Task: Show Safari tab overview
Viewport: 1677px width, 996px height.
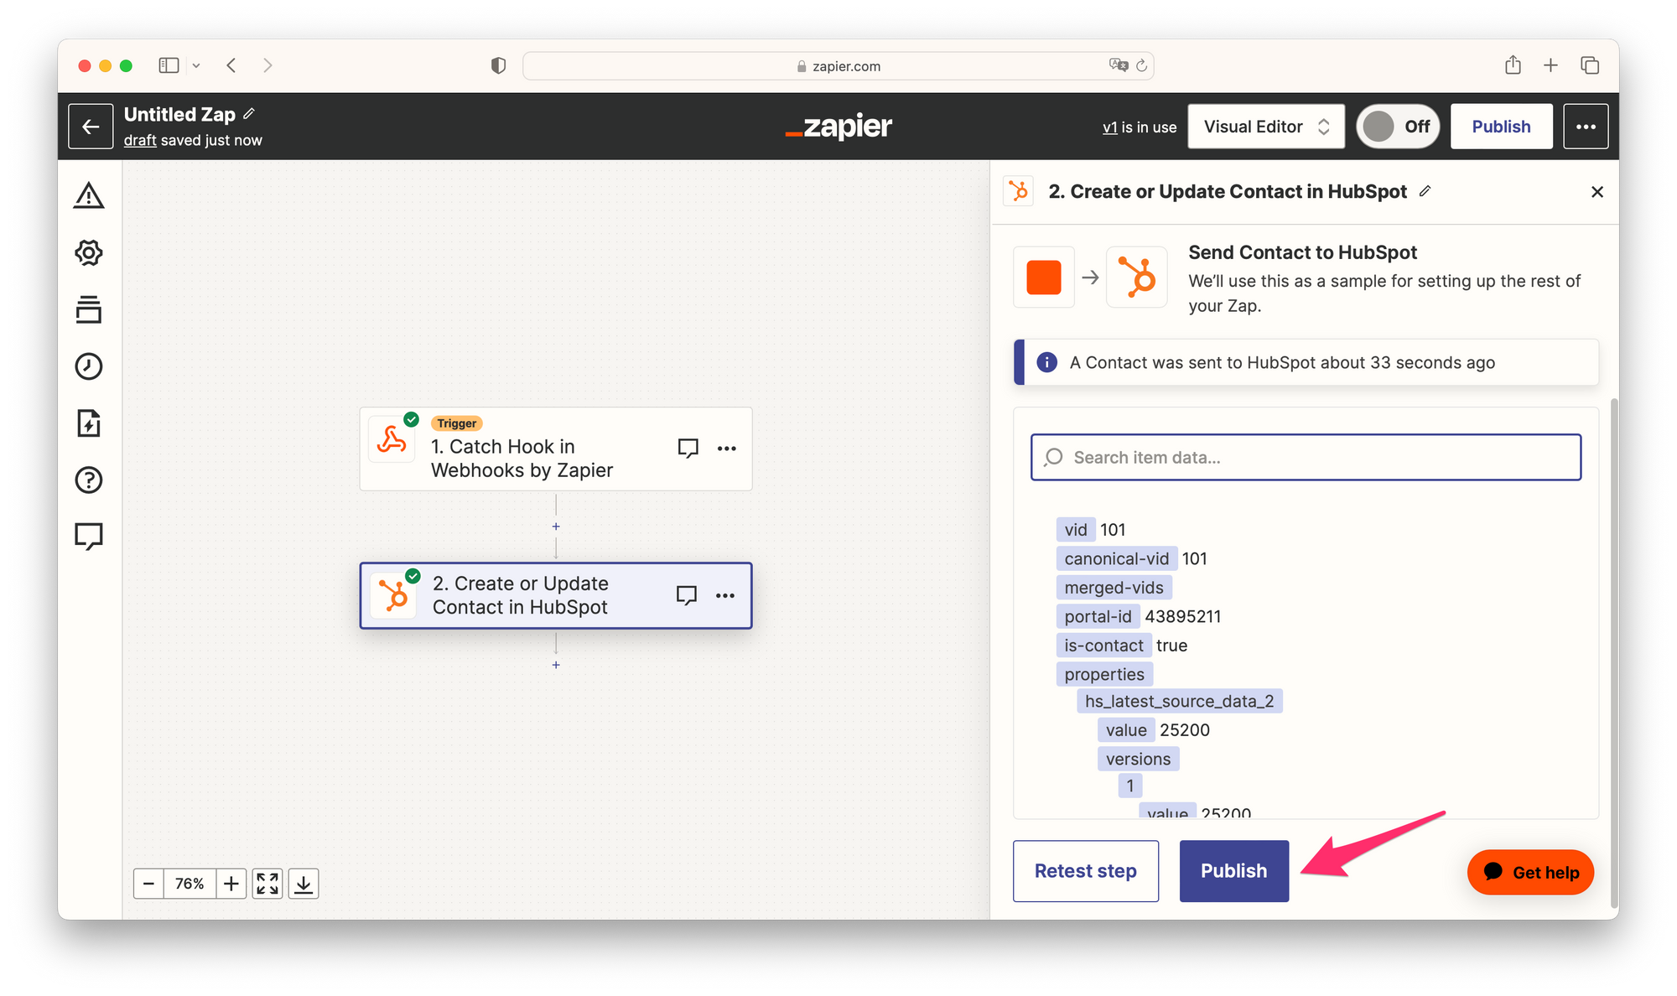Action: 1590,65
